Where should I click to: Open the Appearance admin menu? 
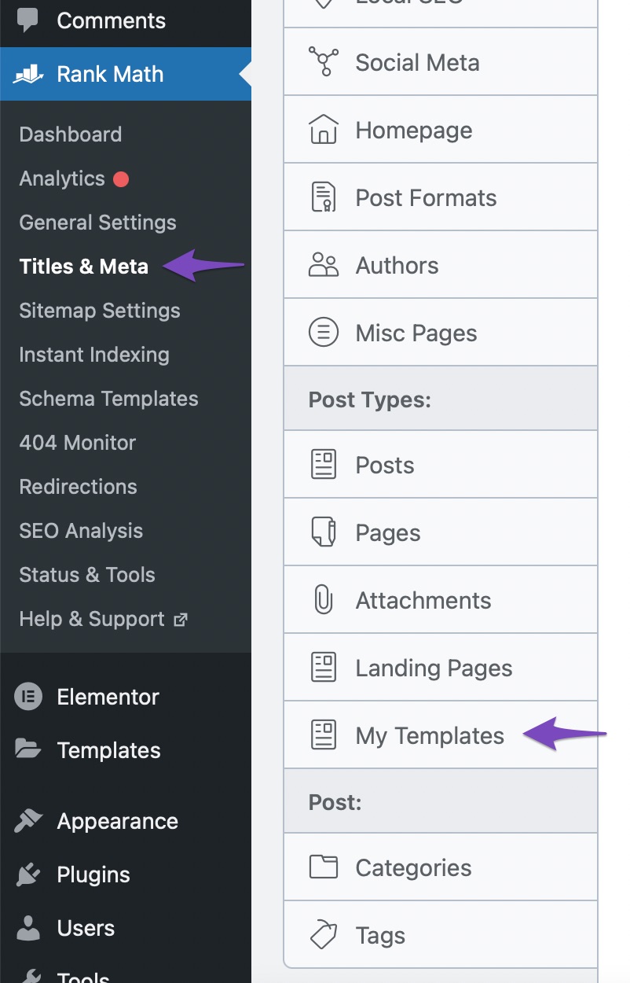[117, 821]
